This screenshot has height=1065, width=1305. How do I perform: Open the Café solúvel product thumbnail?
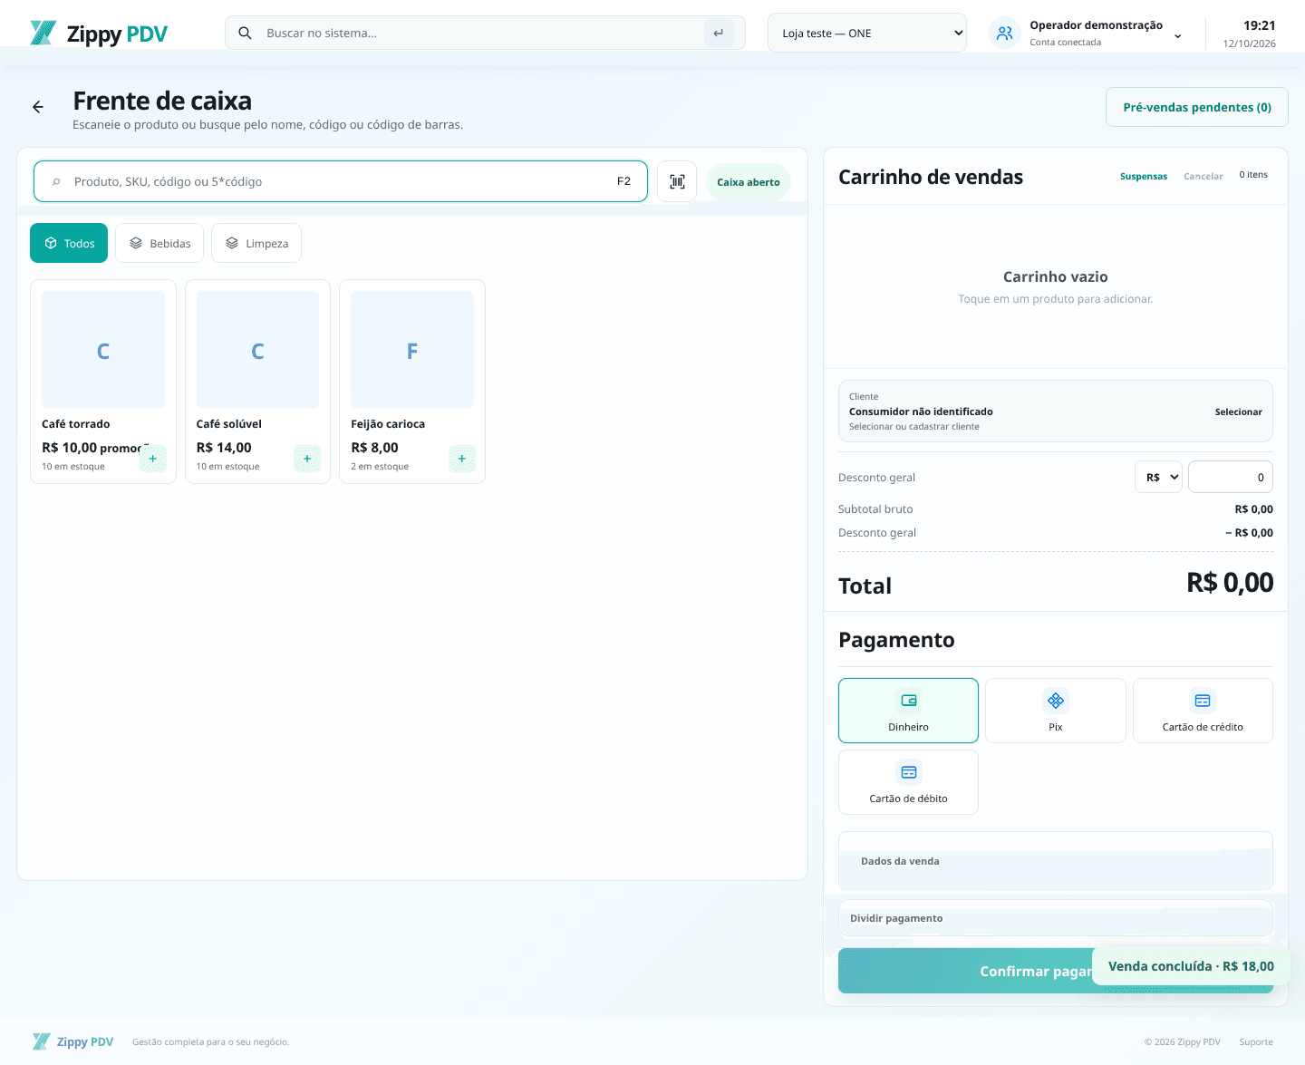tap(257, 350)
